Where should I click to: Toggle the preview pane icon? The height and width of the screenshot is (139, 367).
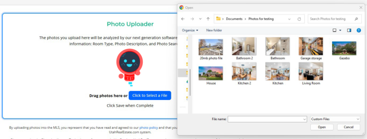pyautogui.click(x=349, y=30)
